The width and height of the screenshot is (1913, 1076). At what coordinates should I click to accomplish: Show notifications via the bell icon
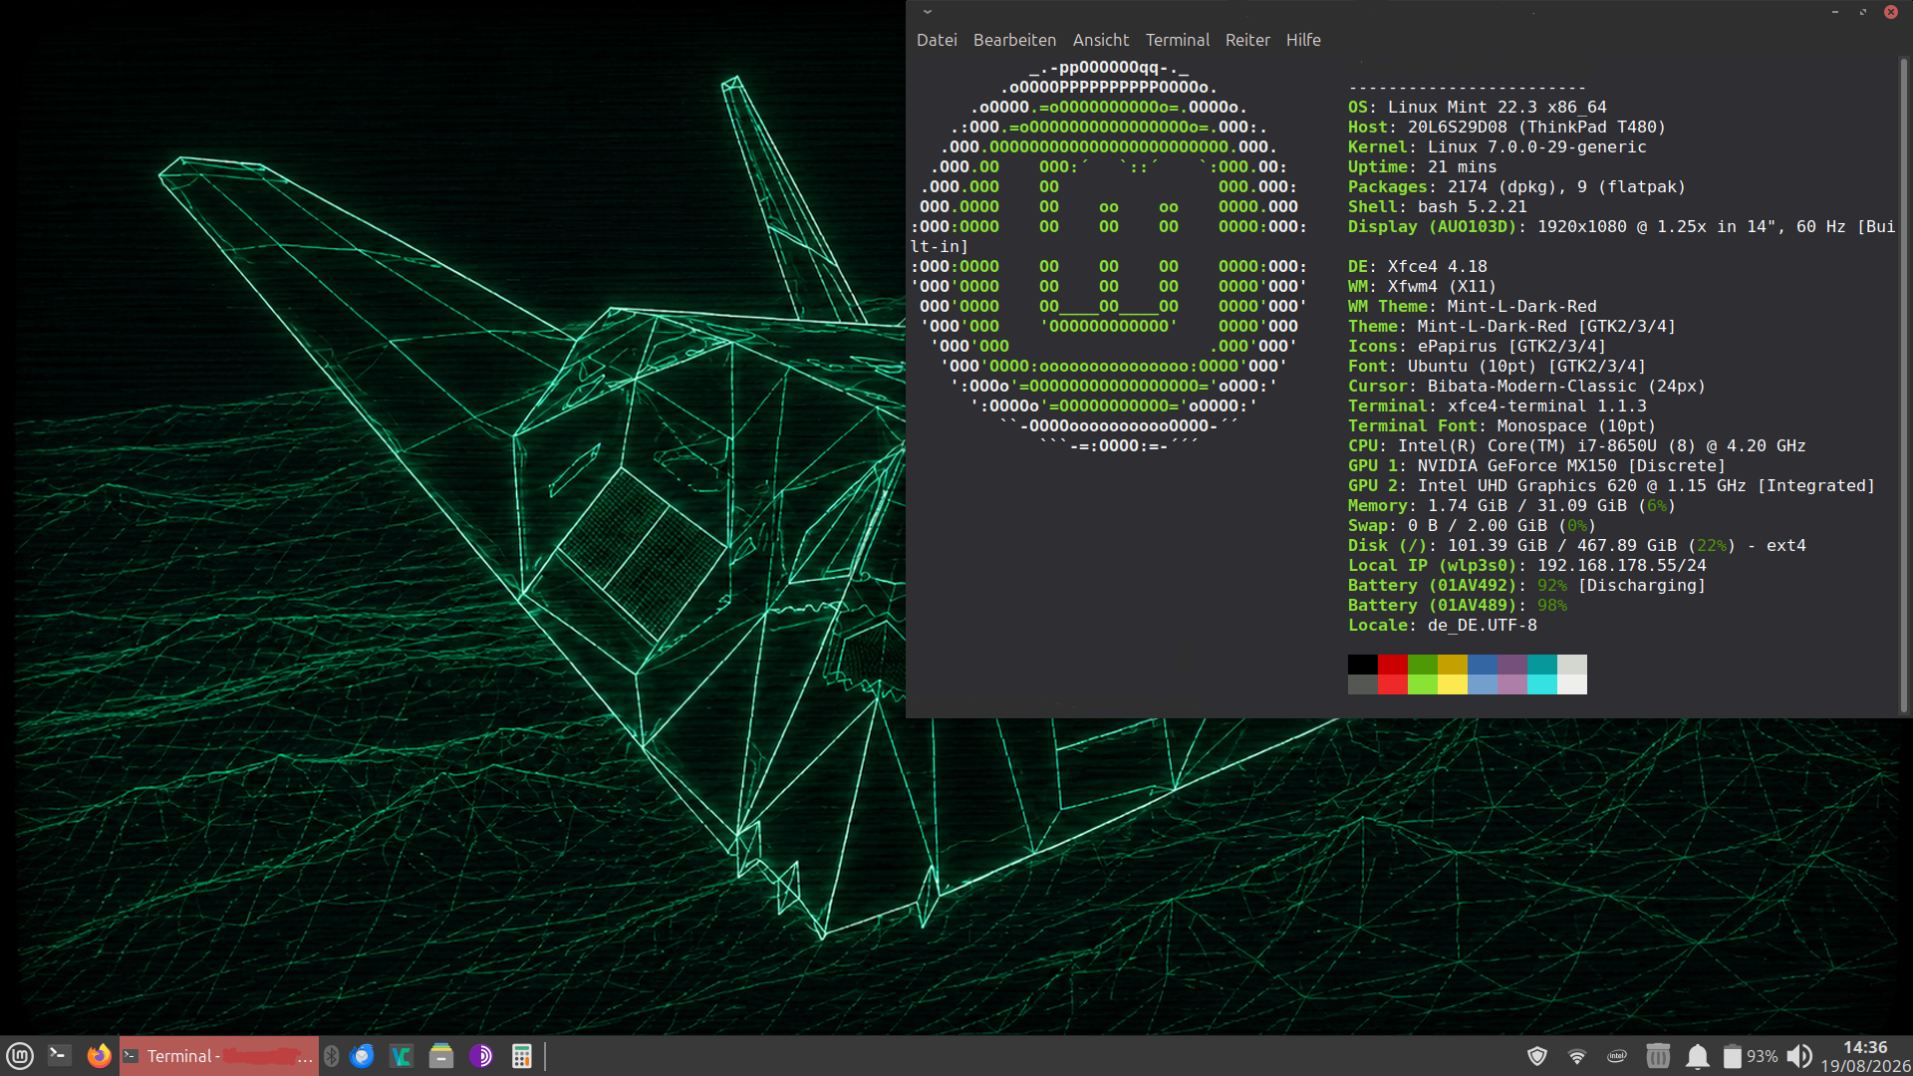[1698, 1056]
